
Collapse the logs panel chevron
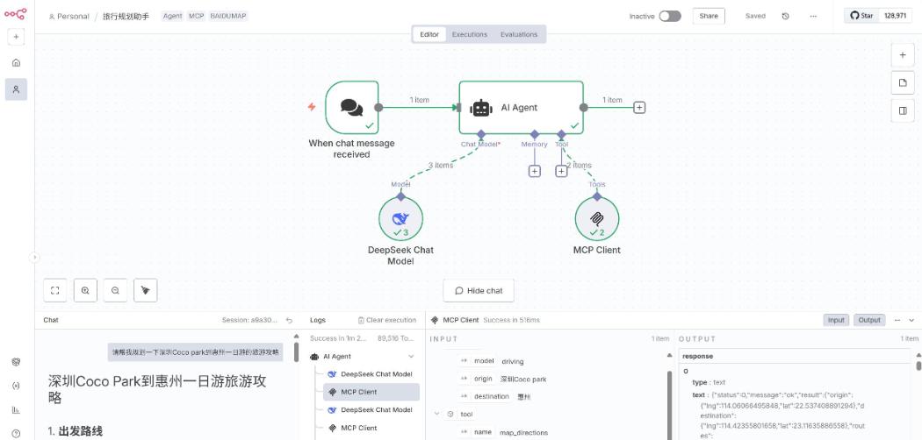912,320
